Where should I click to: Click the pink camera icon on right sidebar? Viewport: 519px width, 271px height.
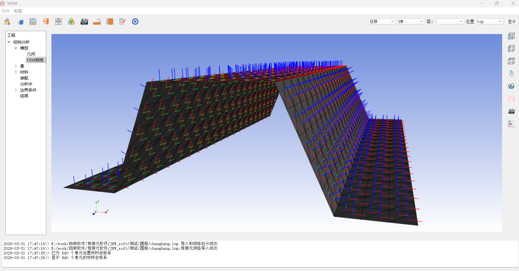(x=511, y=99)
